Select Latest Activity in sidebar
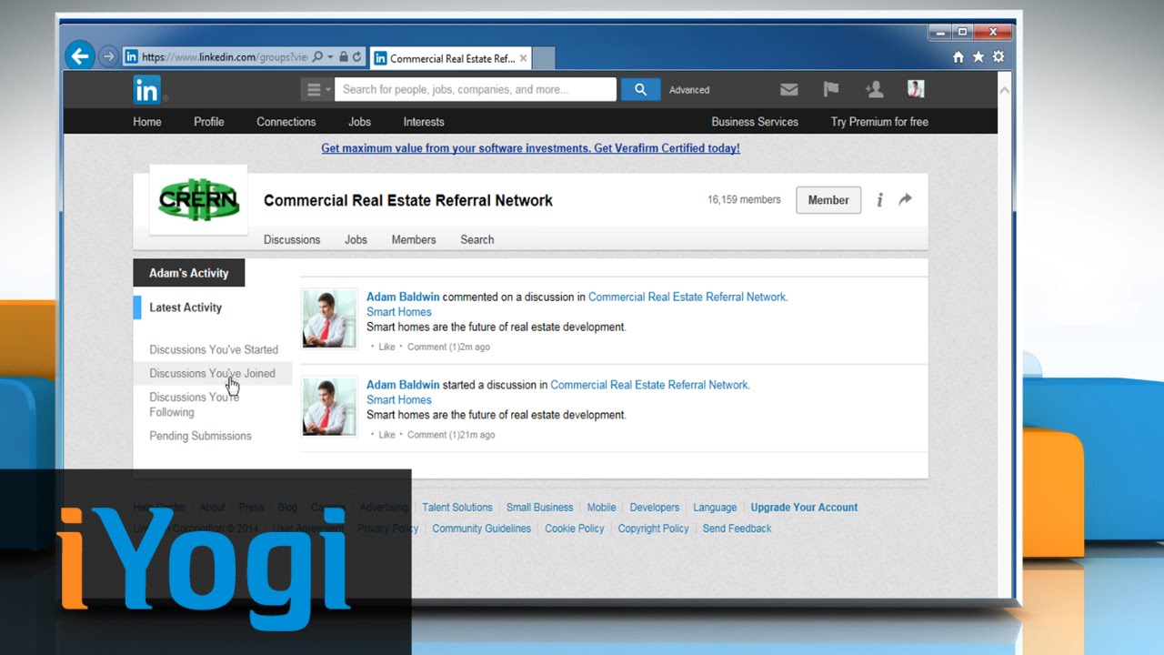Screen dimensions: 1164x655 click(186, 307)
